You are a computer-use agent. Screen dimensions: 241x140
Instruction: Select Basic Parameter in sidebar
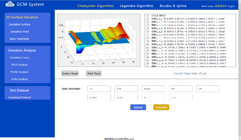pyautogui.click(x=20, y=39)
